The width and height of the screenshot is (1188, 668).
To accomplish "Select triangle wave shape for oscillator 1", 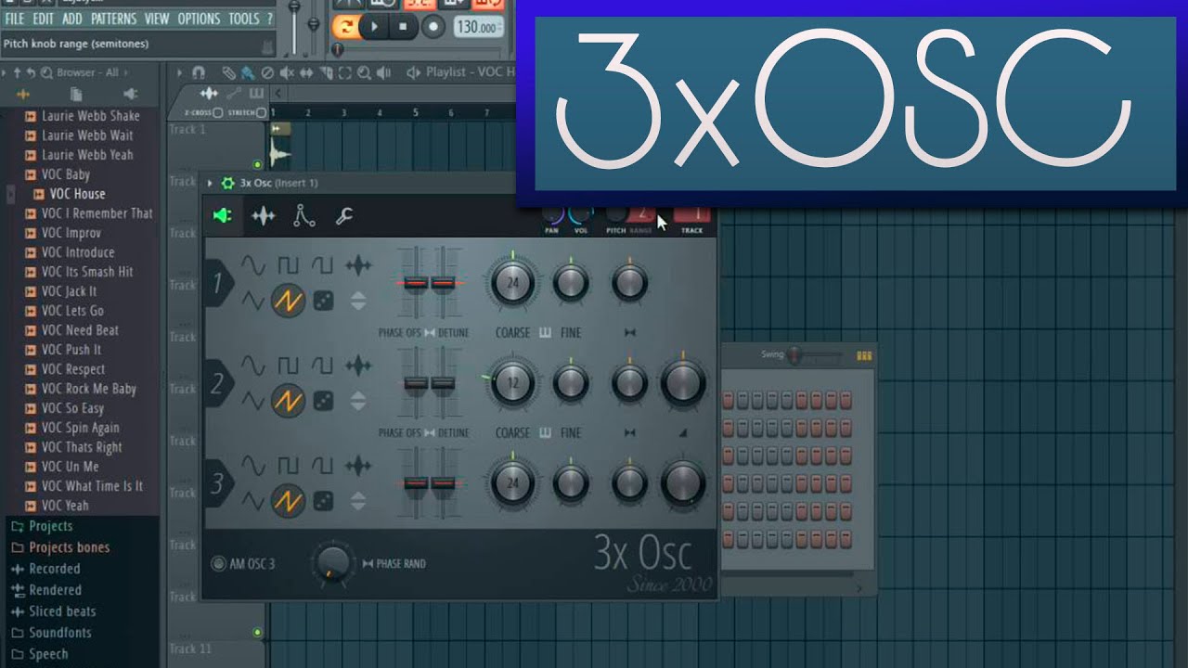I will click(x=252, y=300).
